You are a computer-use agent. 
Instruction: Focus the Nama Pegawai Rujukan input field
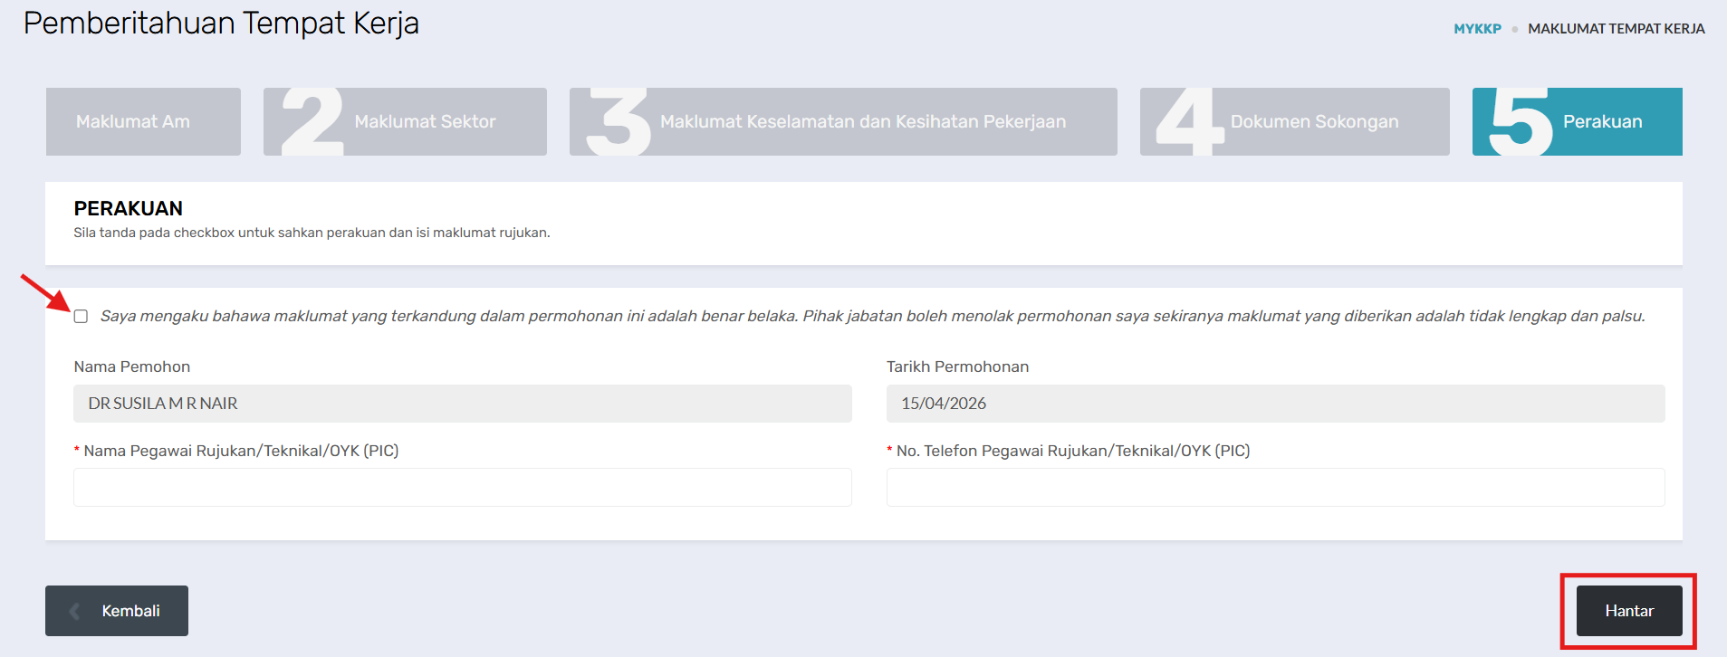coord(462,487)
